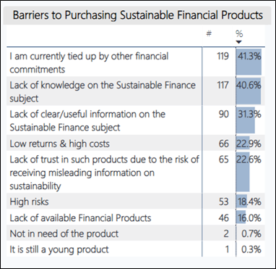
Task: Select 'Lack of available Financial Products' row
Action: 136,217
